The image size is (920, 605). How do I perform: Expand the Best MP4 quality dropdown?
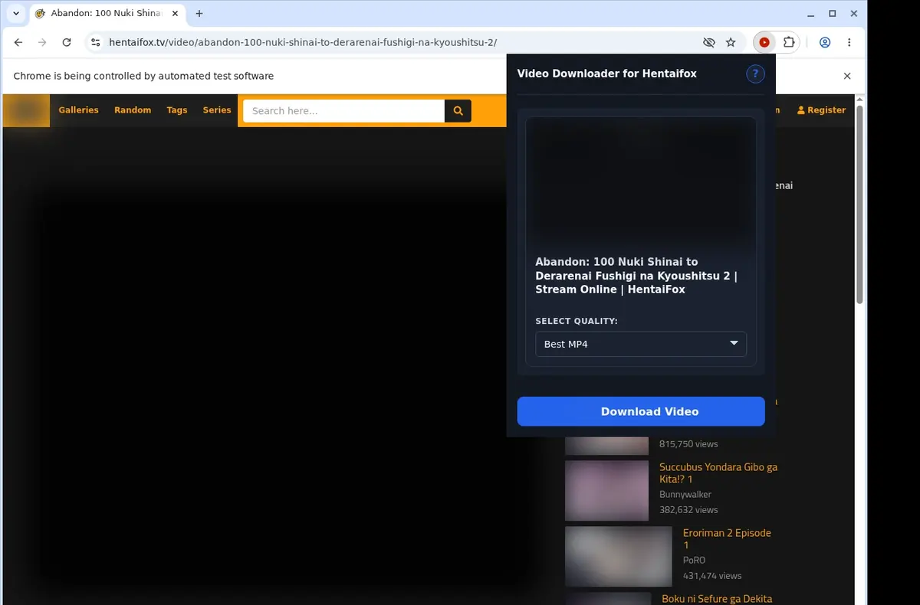click(x=641, y=344)
